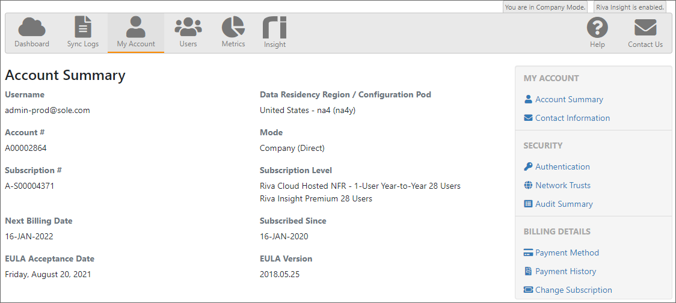Click the 'You are in Company Mode.' badge
Viewport: 676px width, 303px height.
[x=545, y=7]
